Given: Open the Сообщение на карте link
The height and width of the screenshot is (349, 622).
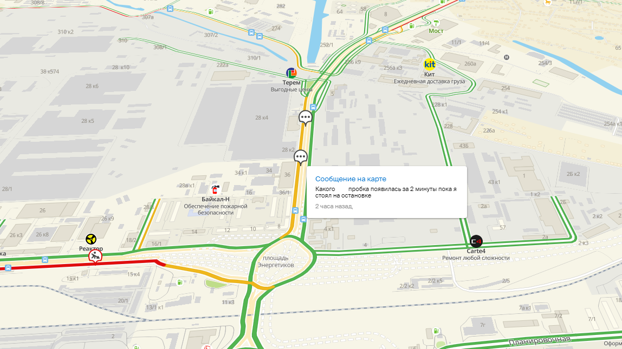Looking at the screenshot, I should [351, 179].
